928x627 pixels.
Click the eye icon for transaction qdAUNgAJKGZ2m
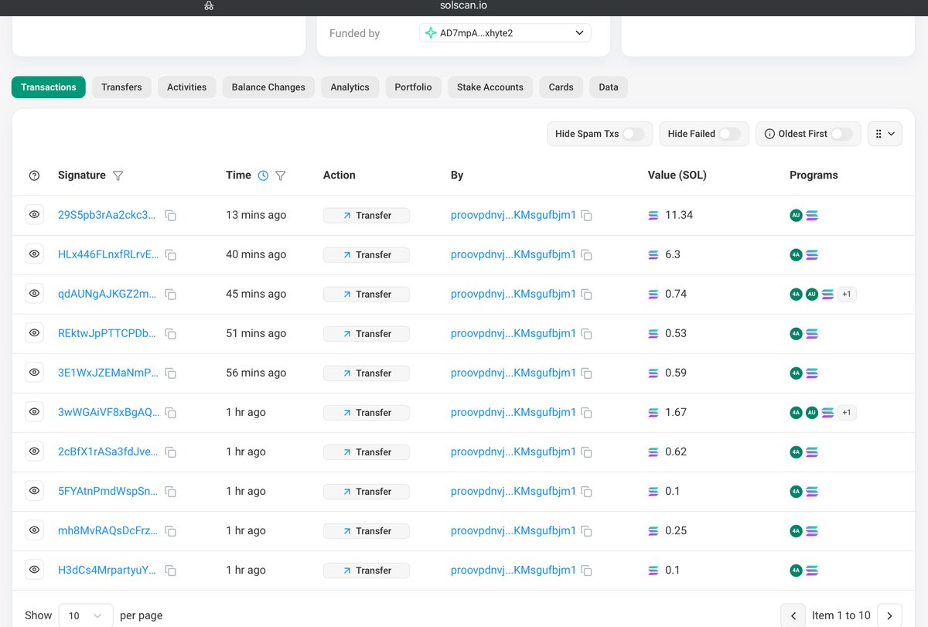[x=34, y=294]
